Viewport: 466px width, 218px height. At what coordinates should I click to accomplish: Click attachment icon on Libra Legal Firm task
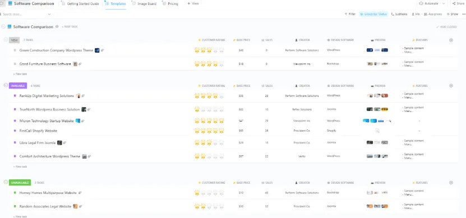tap(65, 143)
